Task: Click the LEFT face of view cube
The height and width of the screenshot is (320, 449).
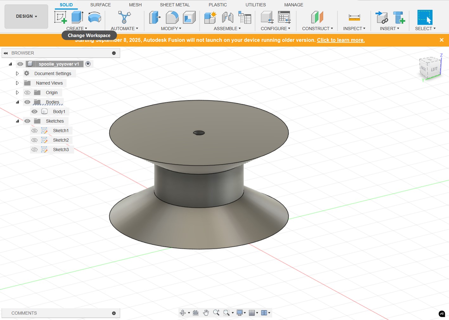Action: coord(434,69)
